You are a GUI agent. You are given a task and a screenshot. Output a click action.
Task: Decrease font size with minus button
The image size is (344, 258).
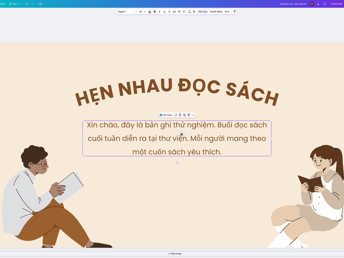tap(136, 12)
